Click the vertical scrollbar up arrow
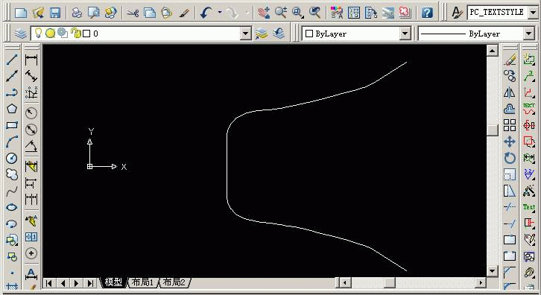The image size is (541, 295). point(493,51)
